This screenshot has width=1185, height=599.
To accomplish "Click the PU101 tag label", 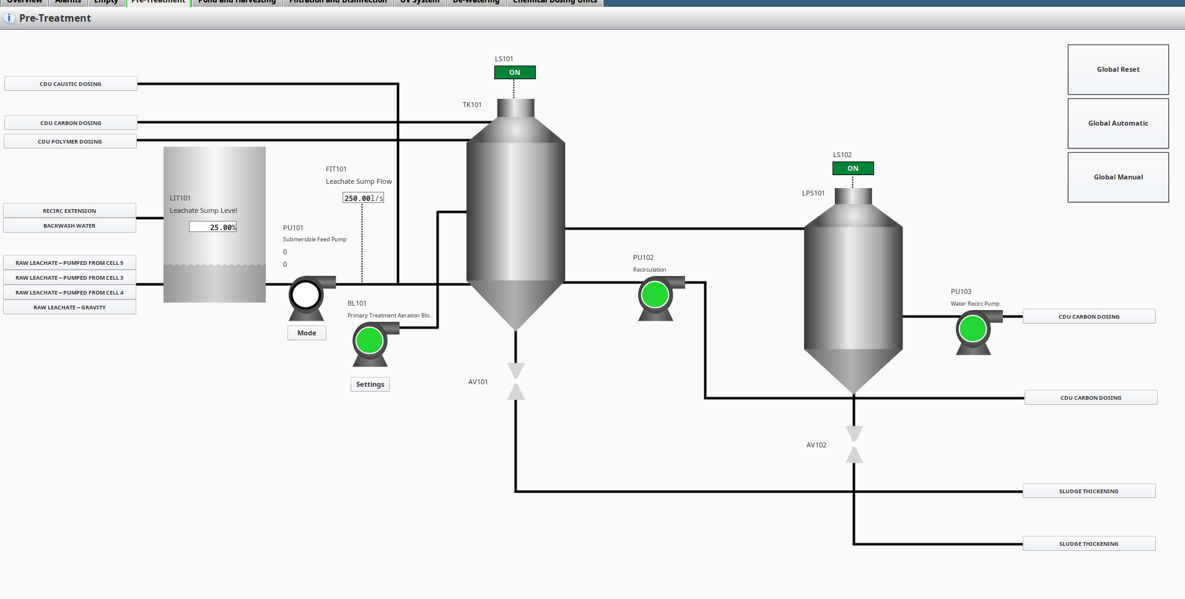I will point(293,228).
